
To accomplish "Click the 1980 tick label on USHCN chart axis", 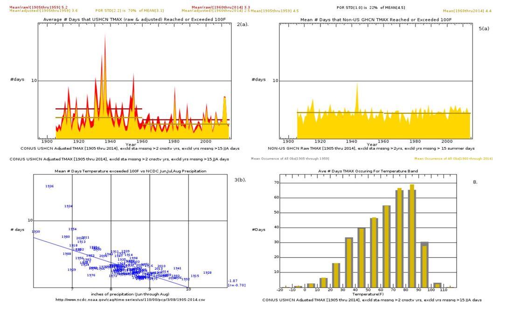I will click(174, 141).
